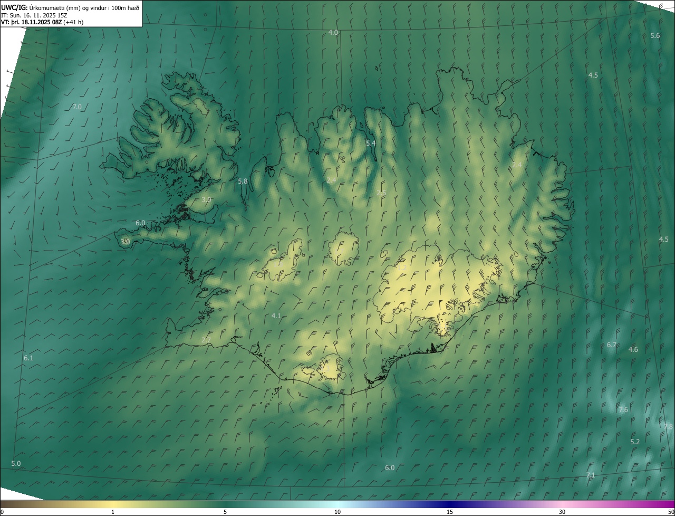The image size is (675, 516).
Task: Click the 6.1 value on the map
Action: point(28,358)
